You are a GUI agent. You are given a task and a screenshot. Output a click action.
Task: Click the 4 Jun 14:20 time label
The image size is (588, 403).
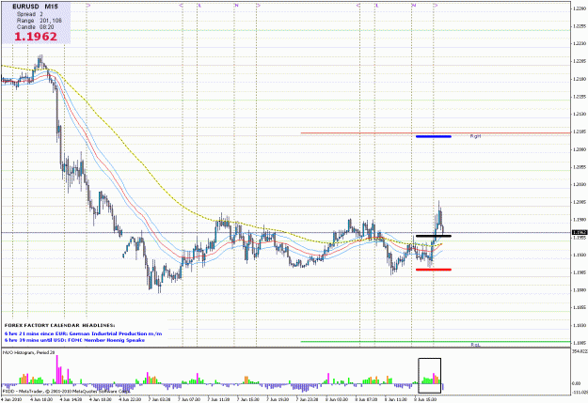[71, 399]
